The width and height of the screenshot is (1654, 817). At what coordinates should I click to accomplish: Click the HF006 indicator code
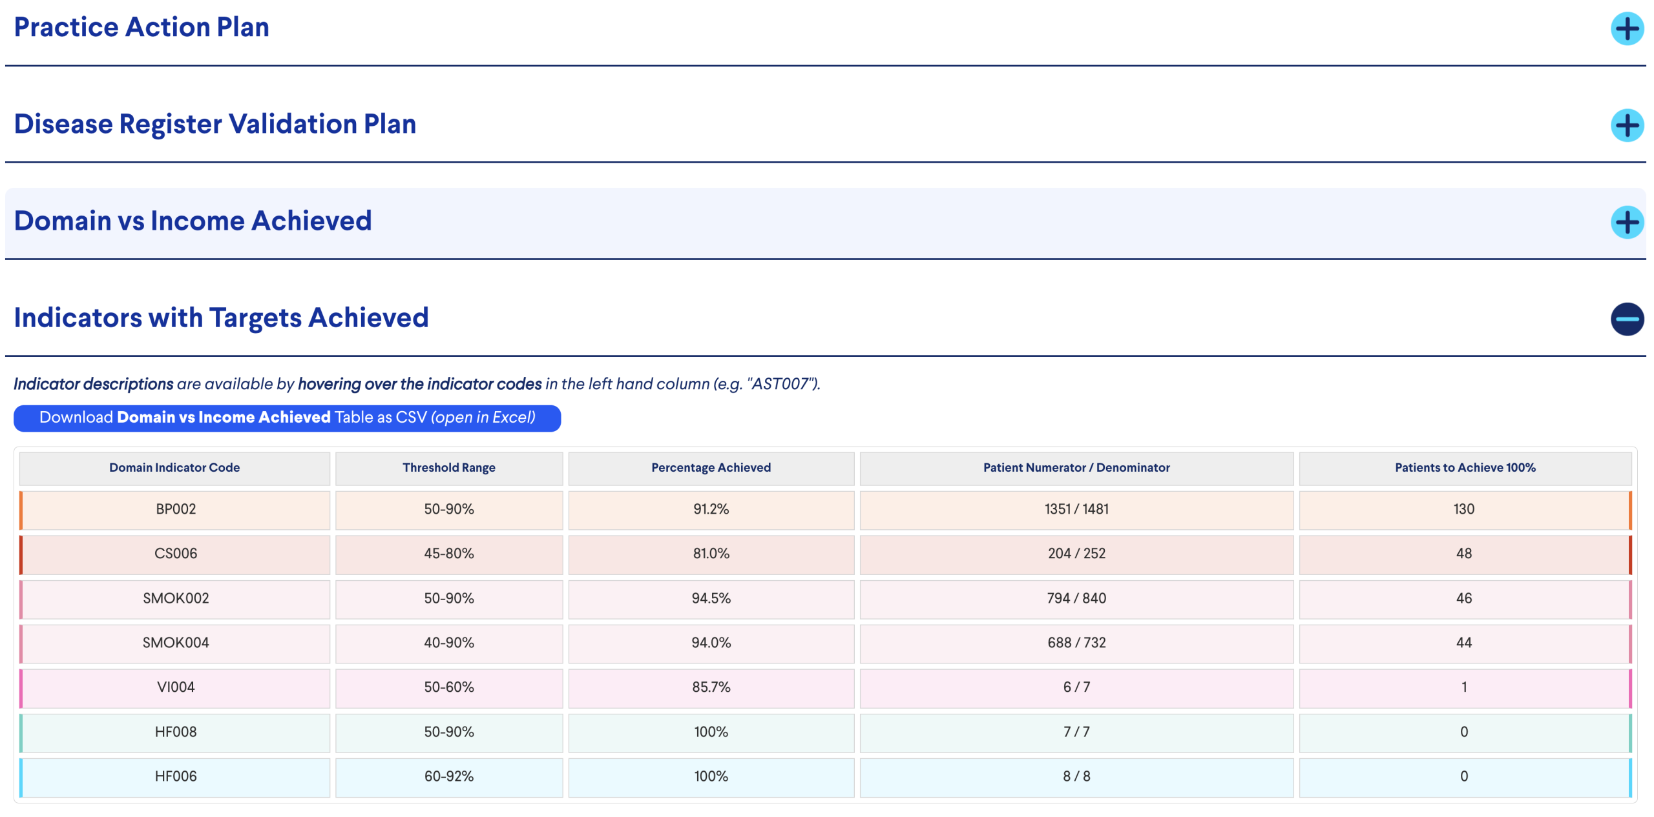point(176,776)
